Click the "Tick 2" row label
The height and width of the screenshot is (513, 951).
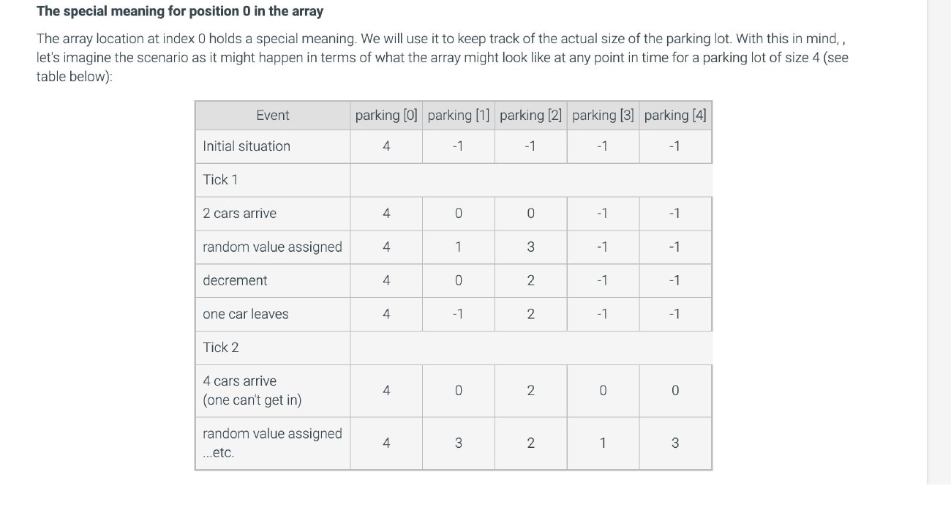pos(221,348)
